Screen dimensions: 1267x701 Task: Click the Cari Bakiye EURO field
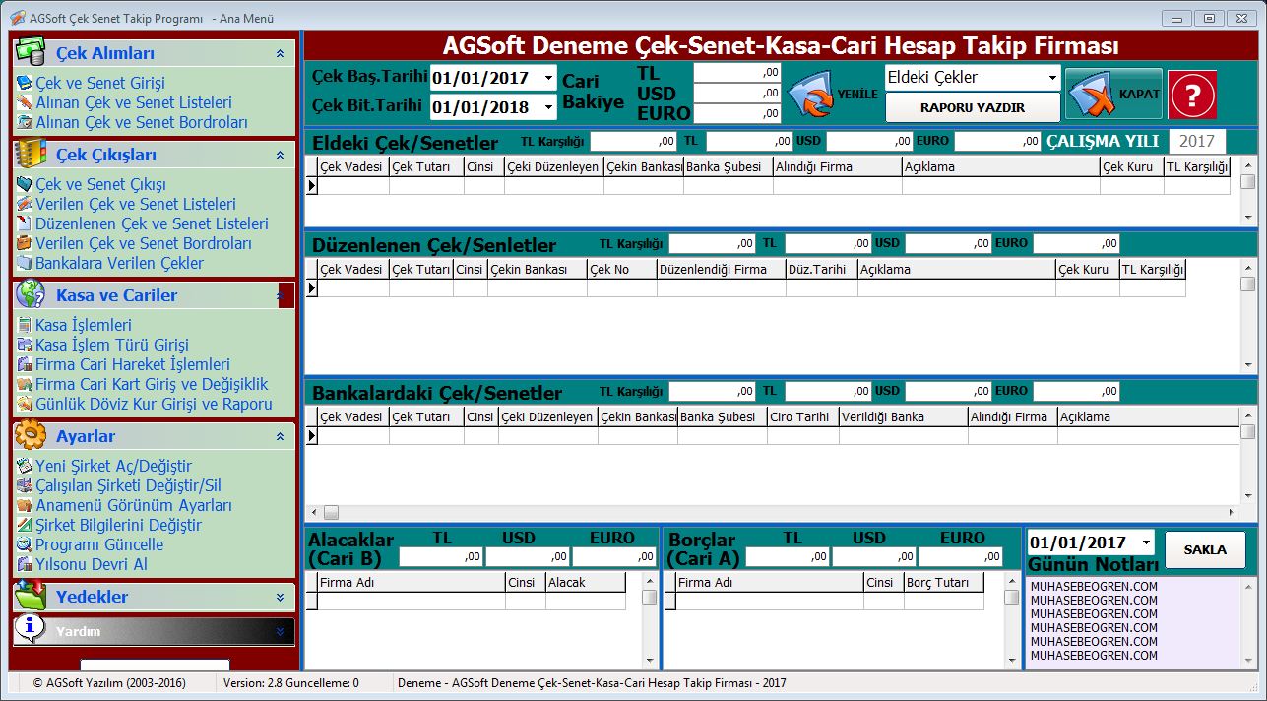pos(737,113)
